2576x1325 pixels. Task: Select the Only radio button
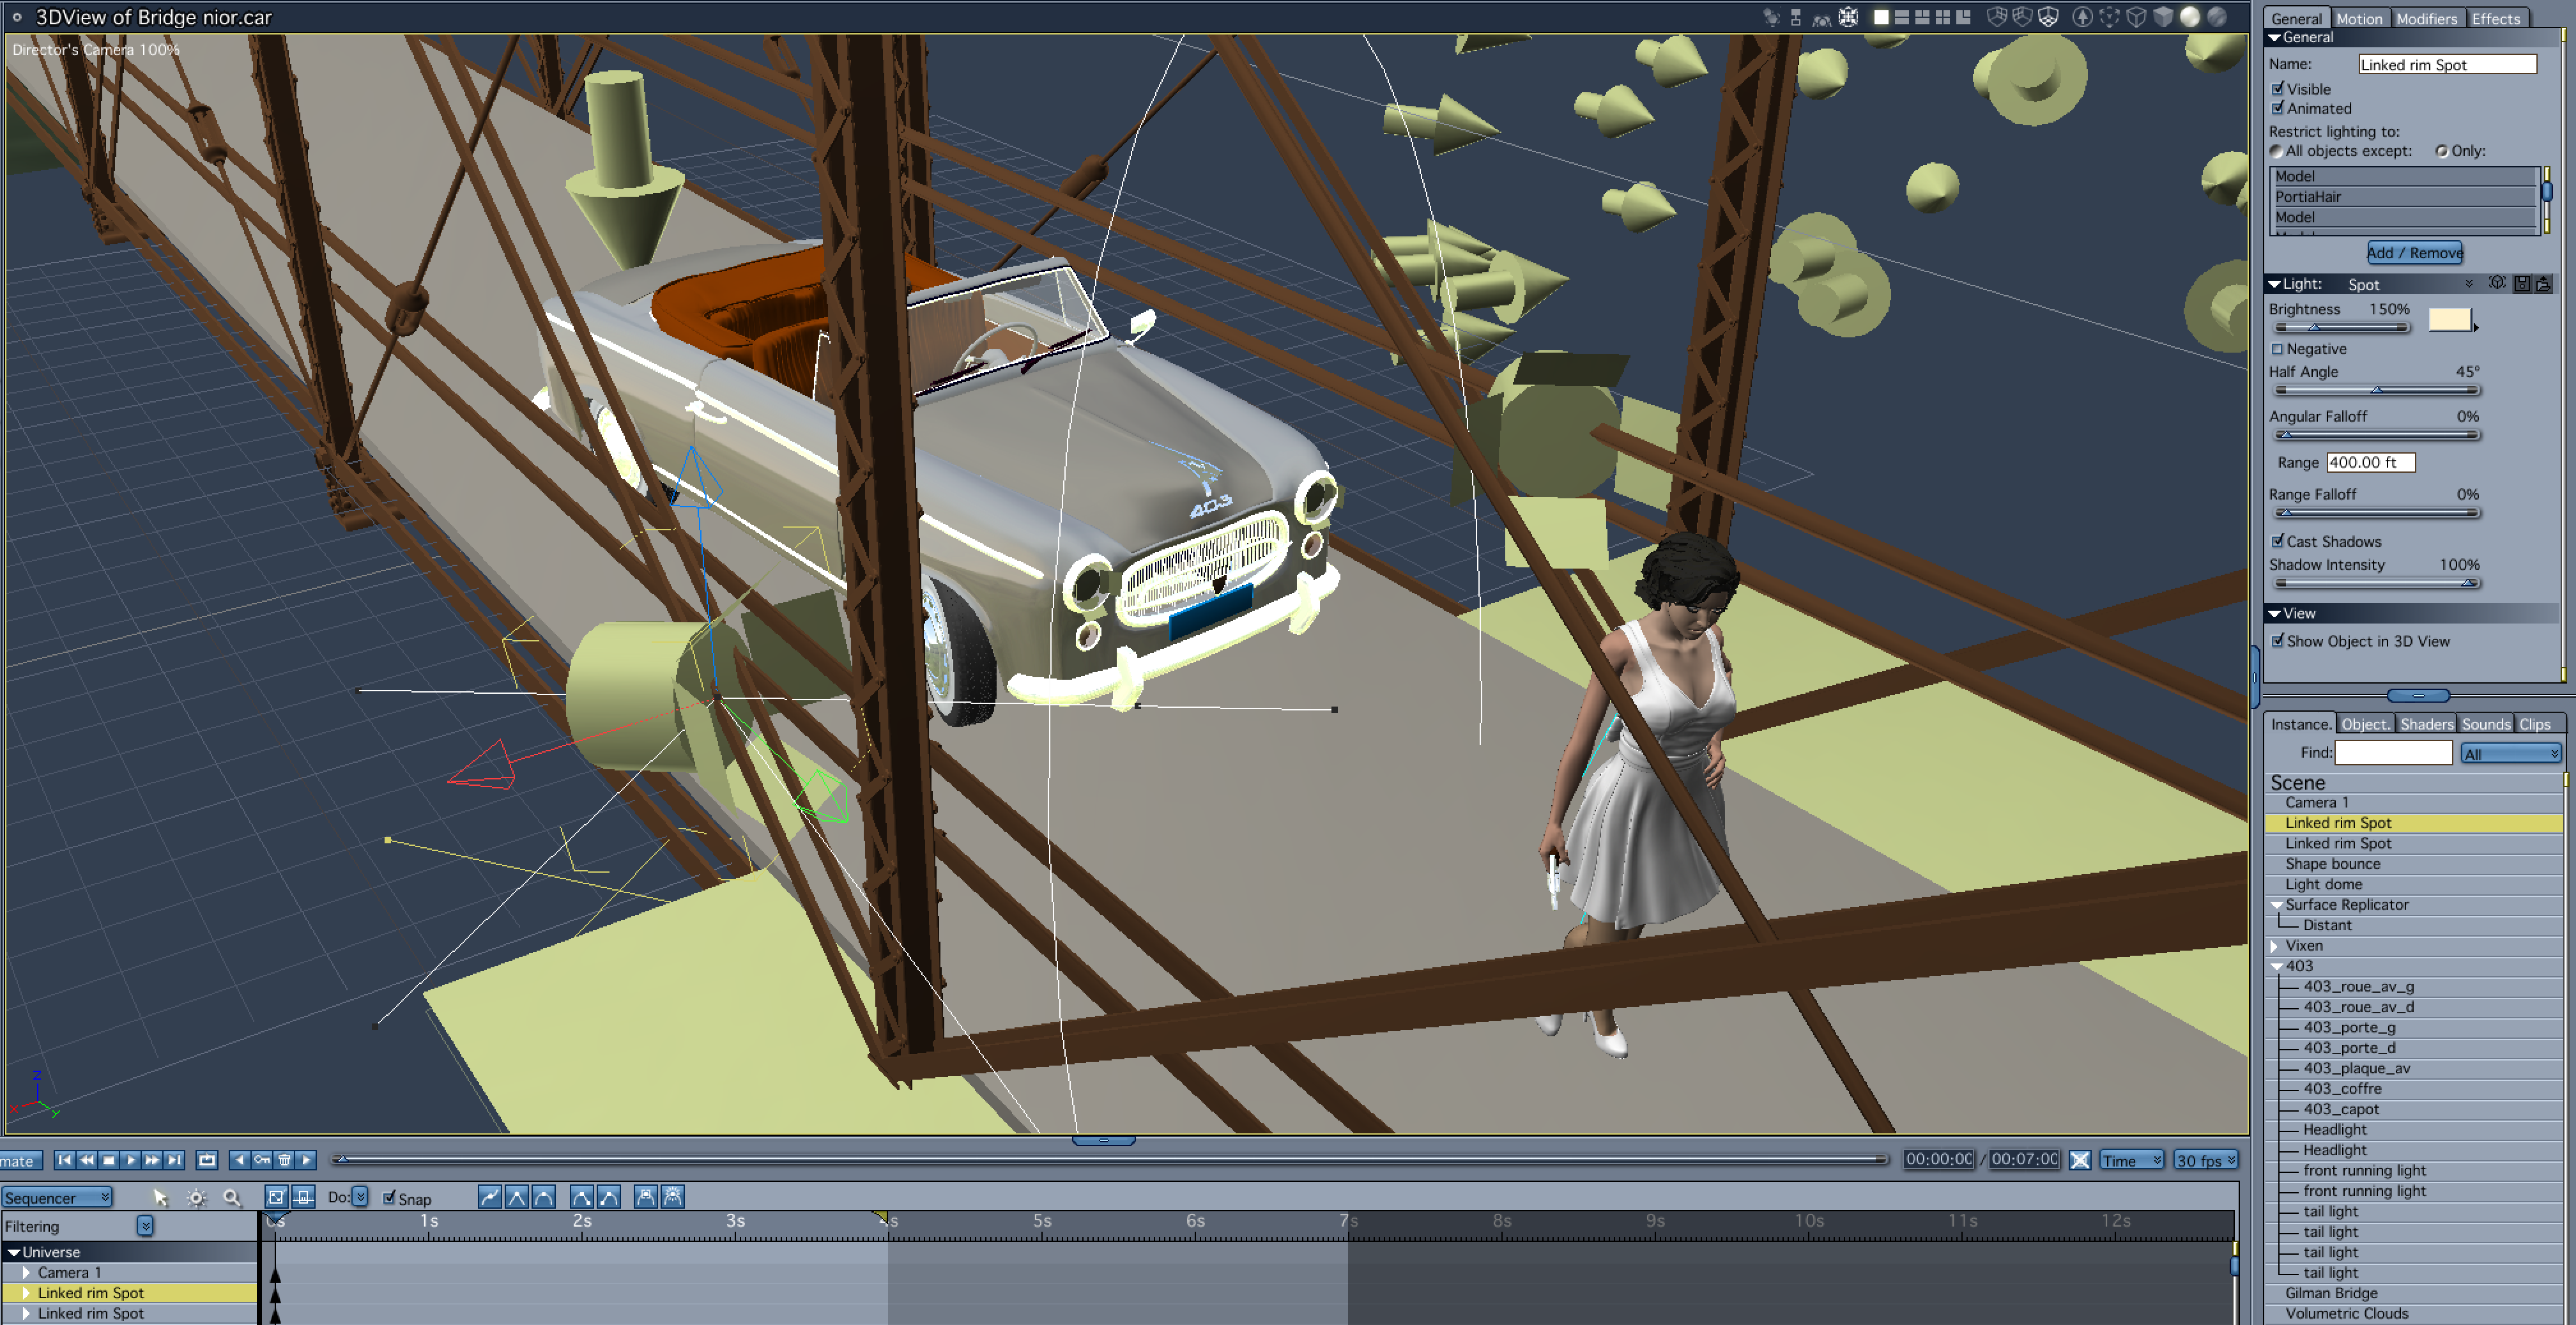click(x=2442, y=151)
